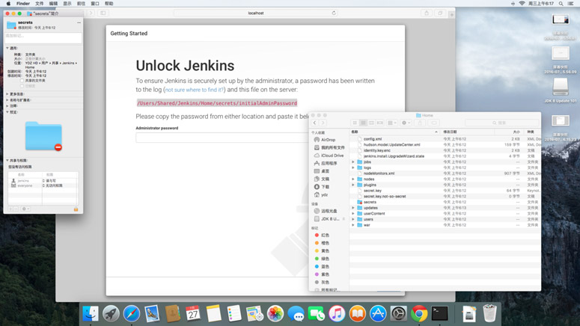Click the lock icon in the info panel
The height and width of the screenshot is (326, 580).
click(x=76, y=209)
